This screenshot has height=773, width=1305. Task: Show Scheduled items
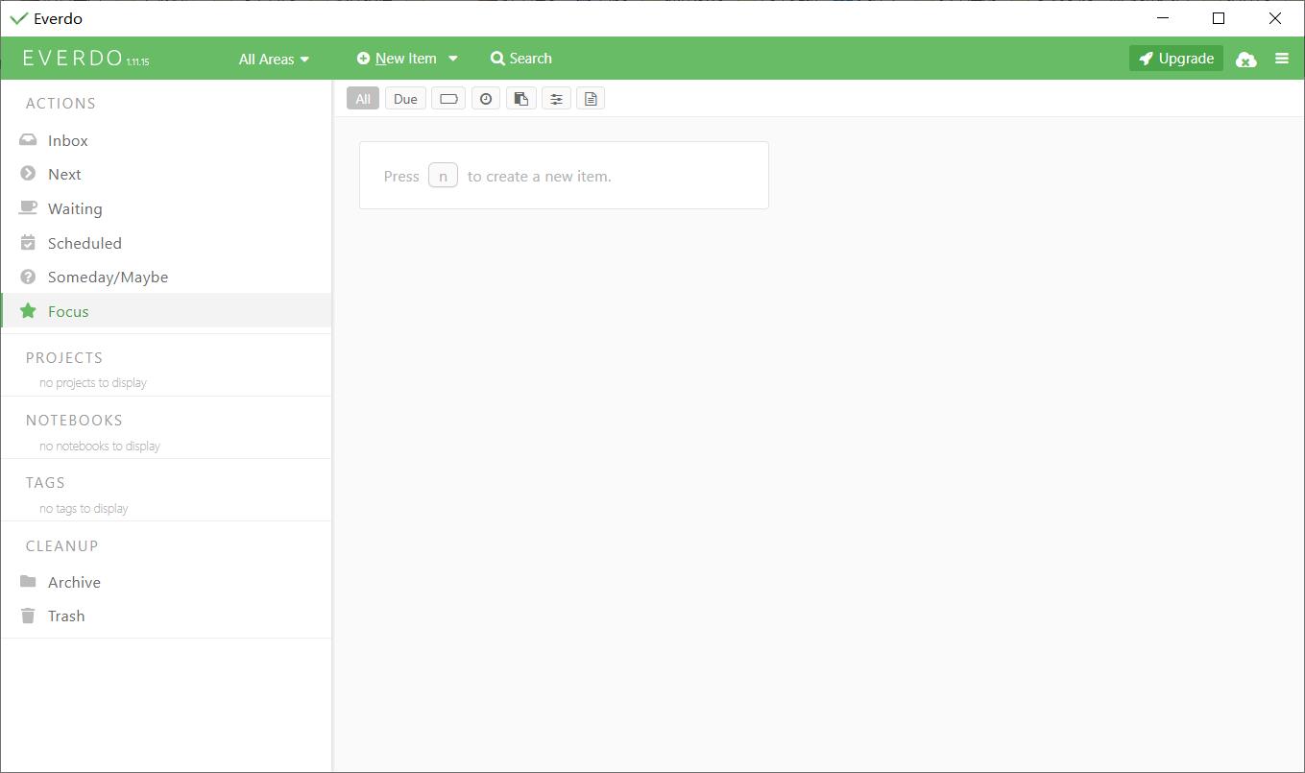[165, 243]
